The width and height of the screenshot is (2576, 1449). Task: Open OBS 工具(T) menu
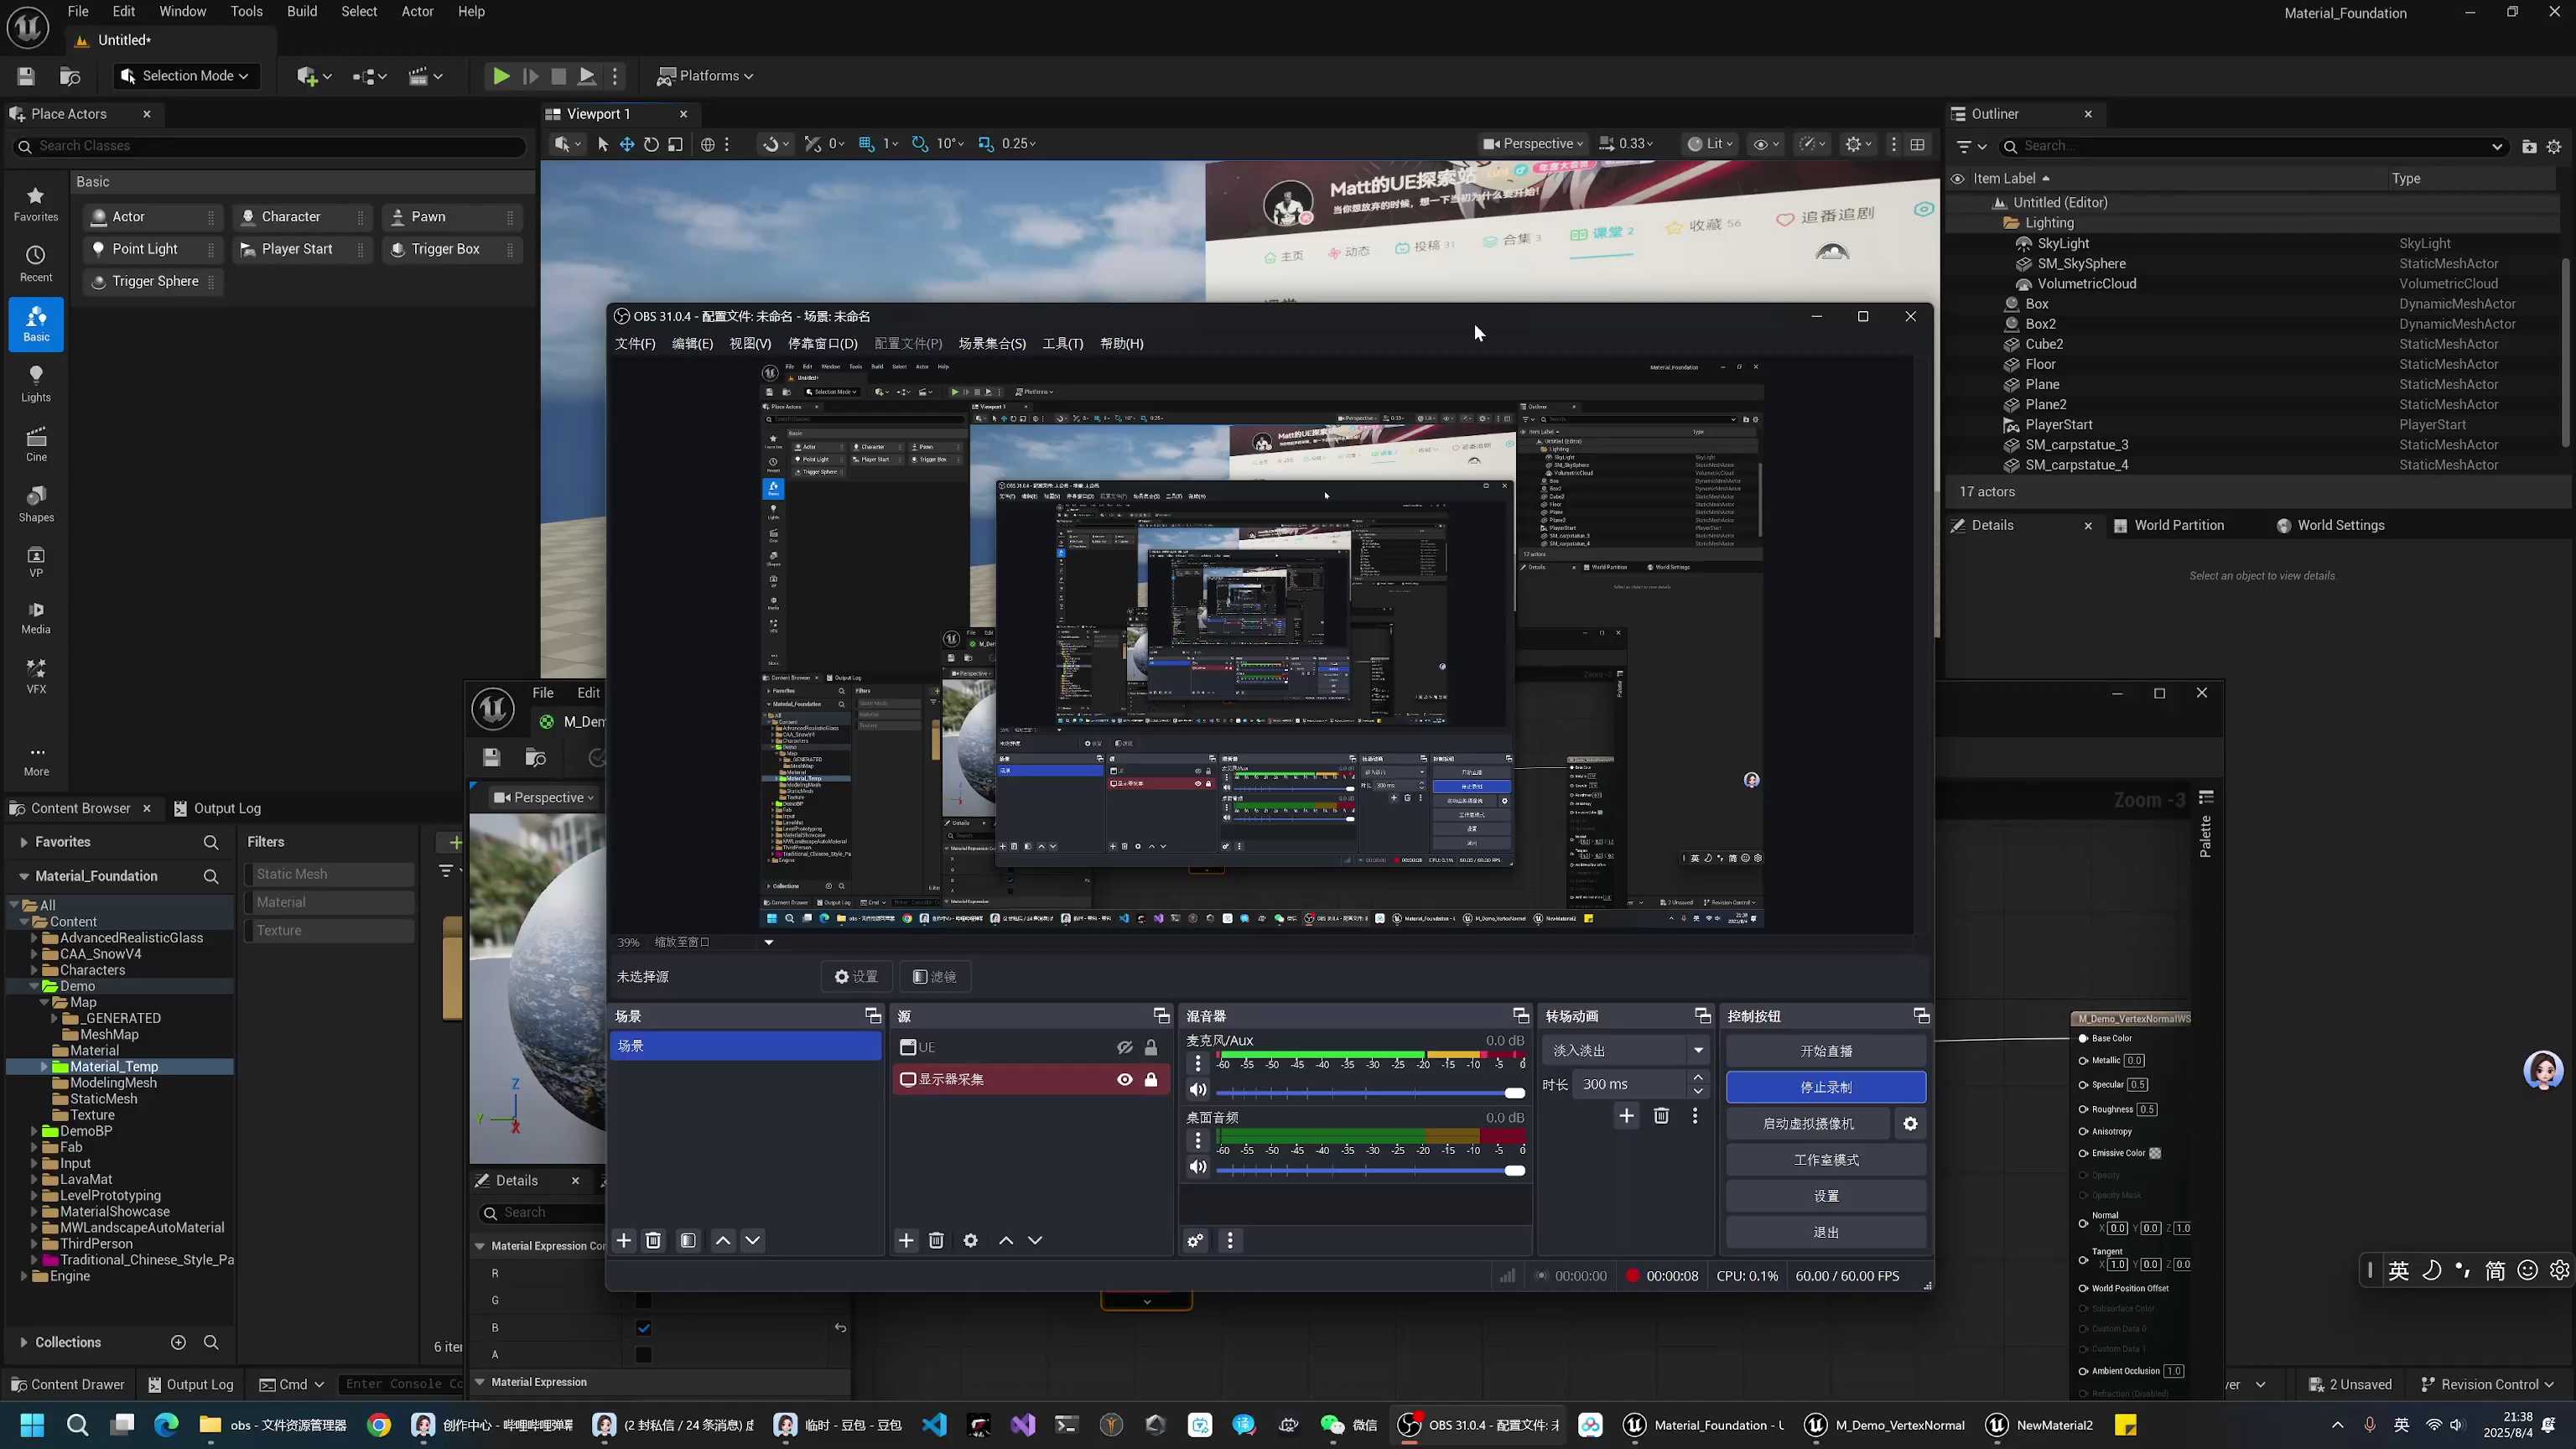[x=1062, y=344]
